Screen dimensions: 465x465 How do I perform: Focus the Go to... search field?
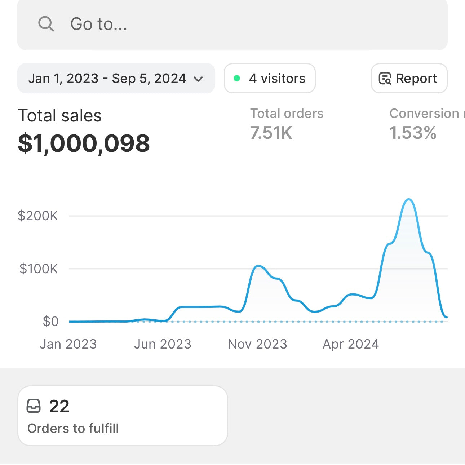click(232, 24)
